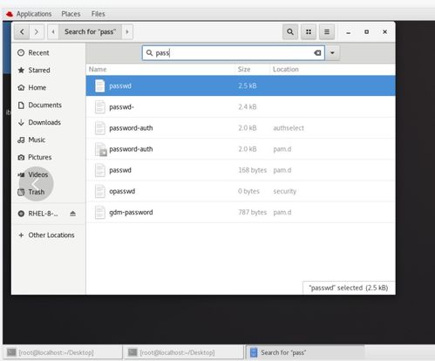The height and width of the screenshot is (361, 435).
Task: Select the opasswd file in security
Action: (241, 191)
